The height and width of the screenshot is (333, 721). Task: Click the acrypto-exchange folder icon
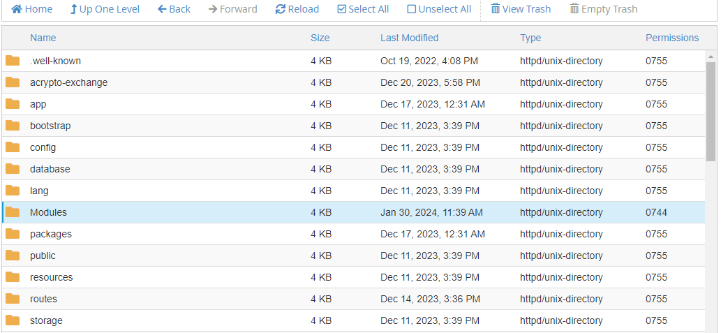click(x=13, y=82)
